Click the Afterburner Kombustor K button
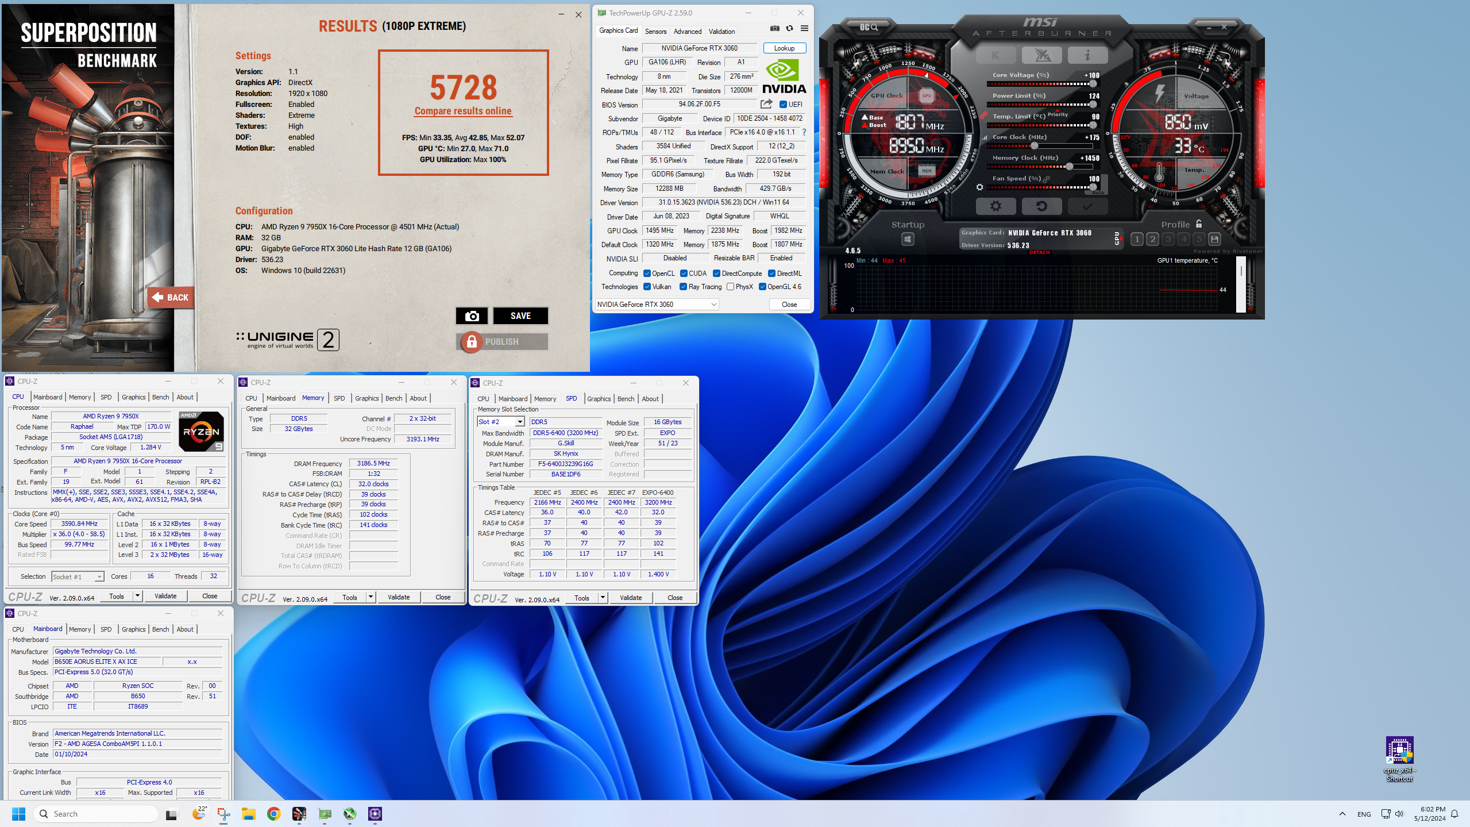 pos(996,55)
